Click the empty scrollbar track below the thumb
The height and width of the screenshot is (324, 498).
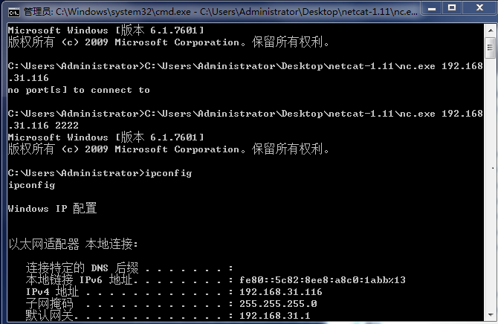click(490, 186)
